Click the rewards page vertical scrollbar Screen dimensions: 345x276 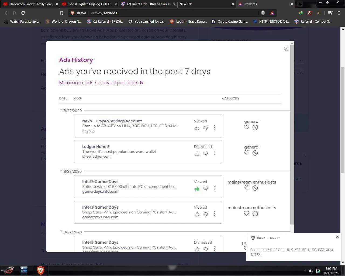(343, 120)
